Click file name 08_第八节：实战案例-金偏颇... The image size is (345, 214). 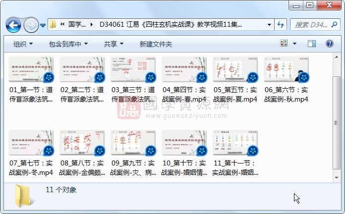[x=82, y=167]
